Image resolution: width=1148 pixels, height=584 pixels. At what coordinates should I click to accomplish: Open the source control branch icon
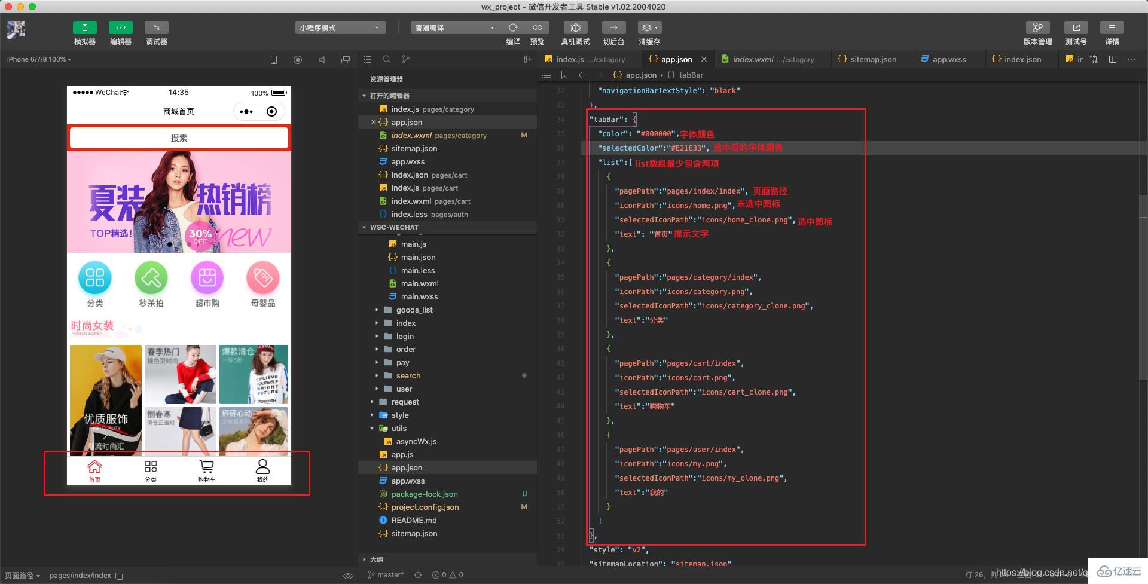click(x=406, y=59)
